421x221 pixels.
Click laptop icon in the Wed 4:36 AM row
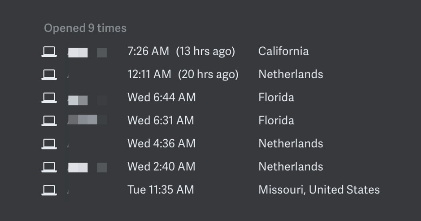pos(49,144)
